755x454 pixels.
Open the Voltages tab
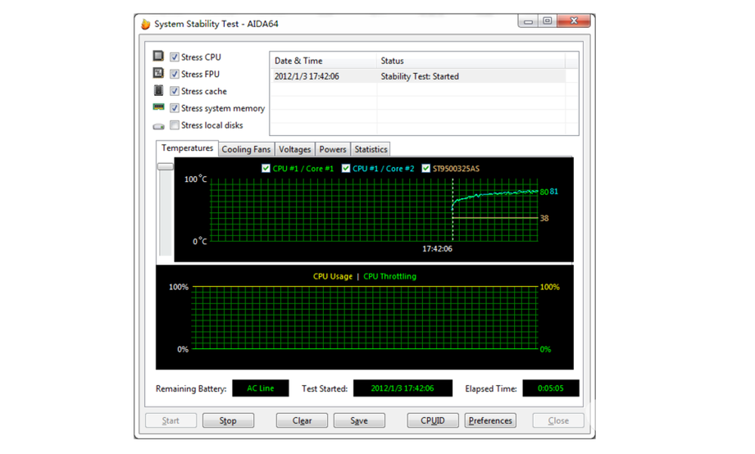[294, 150]
